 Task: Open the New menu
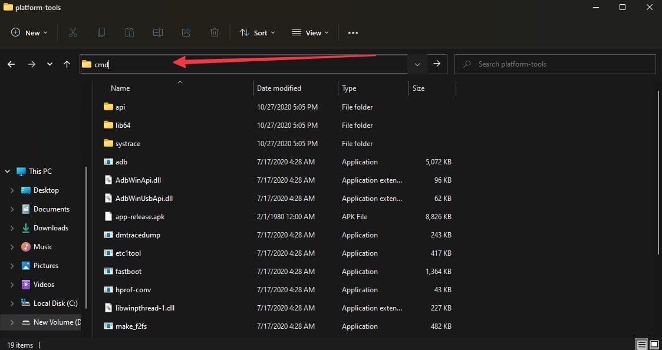click(28, 32)
